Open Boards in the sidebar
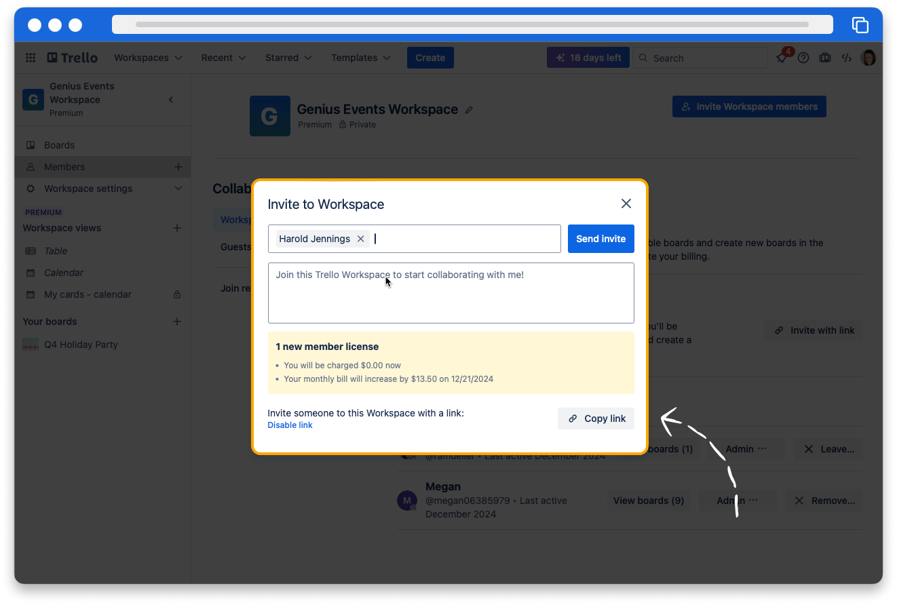Viewport: 897px width, 605px height. click(102, 145)
